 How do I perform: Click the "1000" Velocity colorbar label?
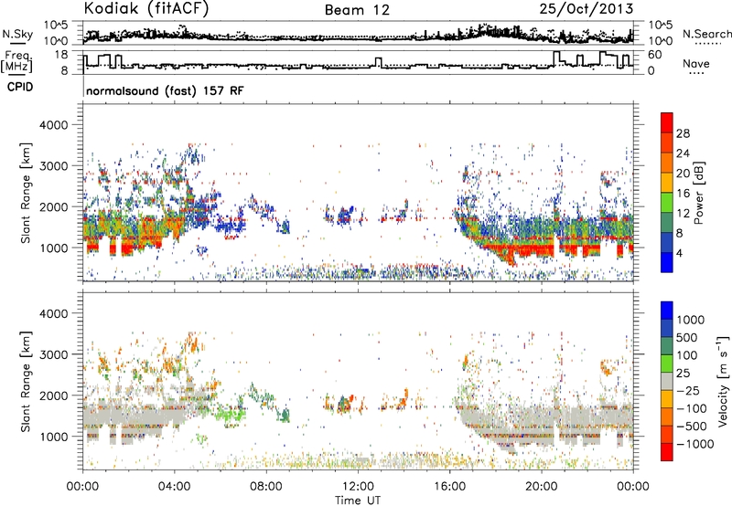point(690,320)
